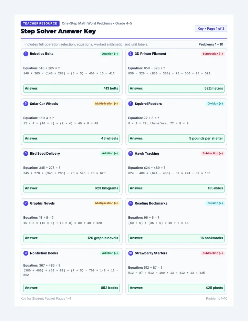
Task: Click the '9 pounds per shelter' answer box
Action: [x=176, y=138]
